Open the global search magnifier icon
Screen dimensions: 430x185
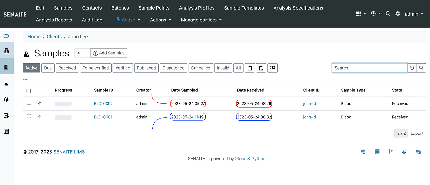click(x=388, y=14)
